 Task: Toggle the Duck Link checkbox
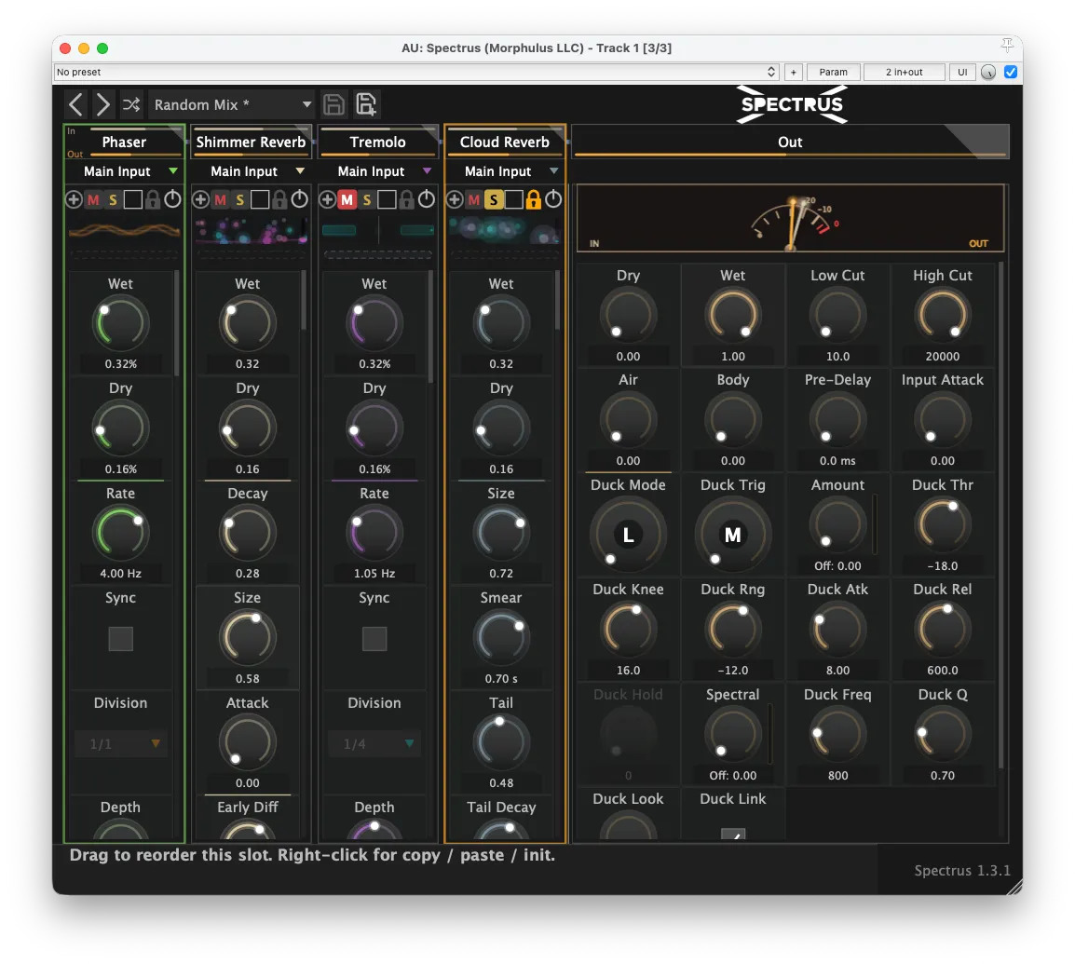tap(733, 835)
